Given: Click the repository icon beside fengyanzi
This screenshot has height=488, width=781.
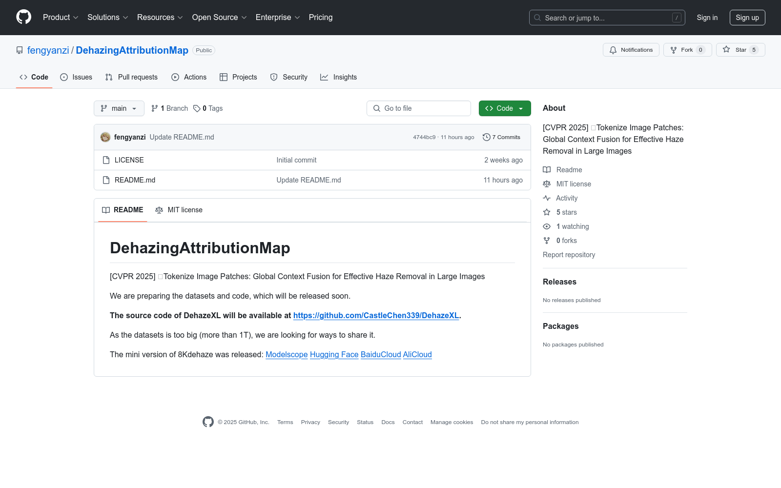Looking at the screenshot, I should (20, 50).
